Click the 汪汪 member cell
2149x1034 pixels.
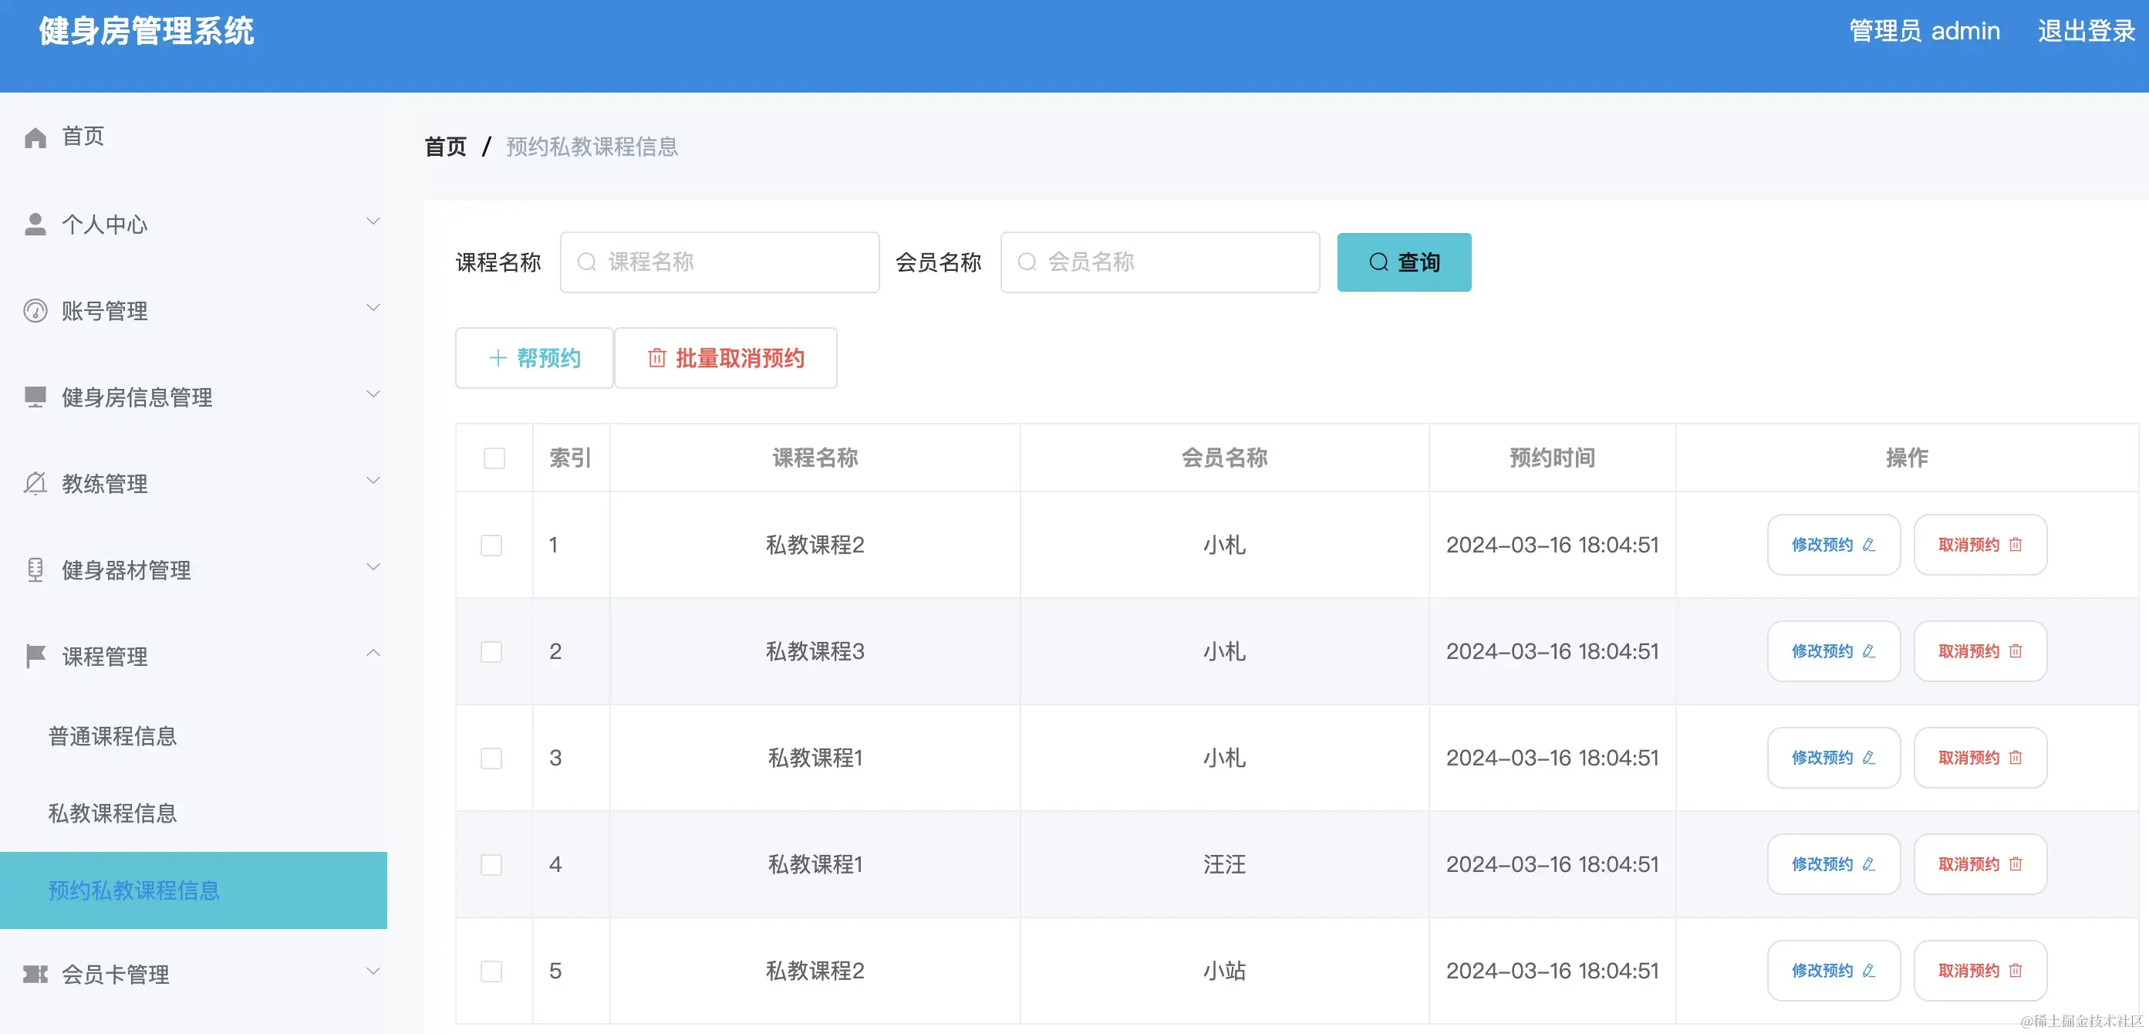[x=1225, y=864]
